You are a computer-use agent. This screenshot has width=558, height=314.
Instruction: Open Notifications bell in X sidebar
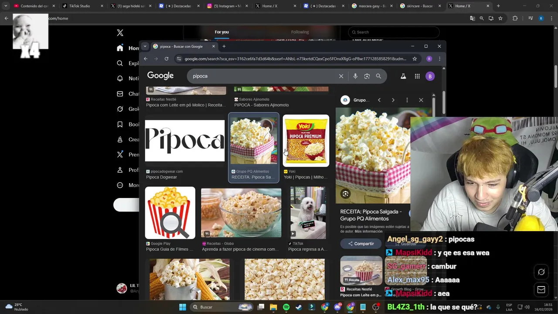(x=120, y=78)
